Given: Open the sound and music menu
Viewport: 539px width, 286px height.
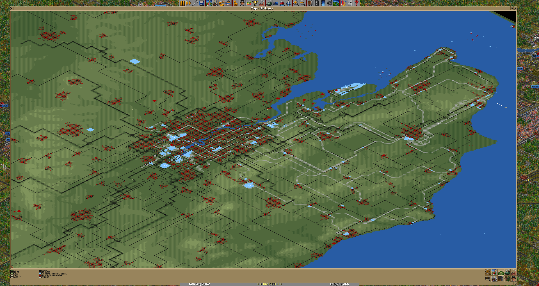Looking at the screenshot, I should pos(343,3).
